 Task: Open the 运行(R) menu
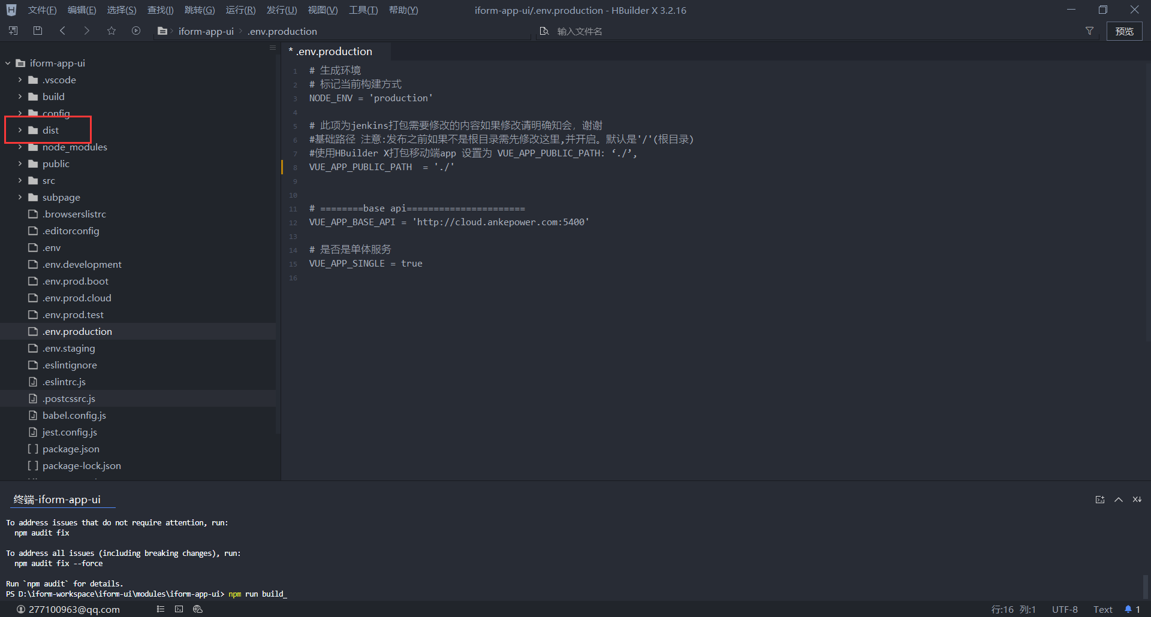click(240, 10)
